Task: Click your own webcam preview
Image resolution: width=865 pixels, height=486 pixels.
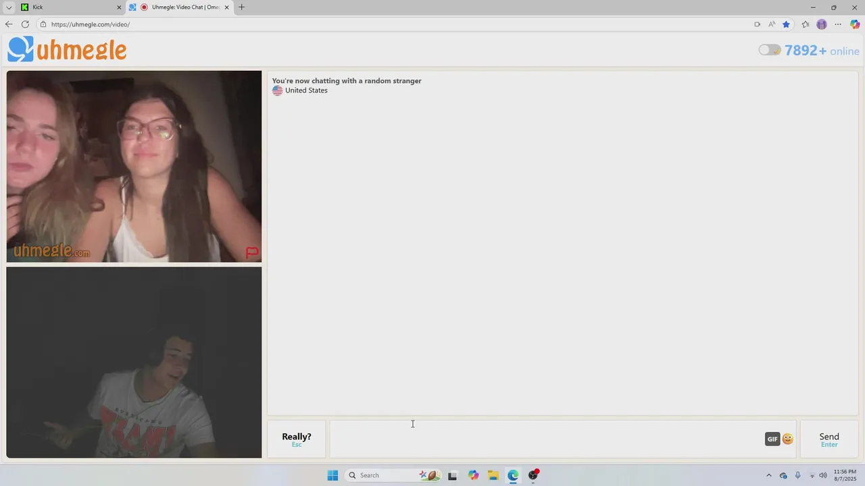Action: (x=134, y=362)
